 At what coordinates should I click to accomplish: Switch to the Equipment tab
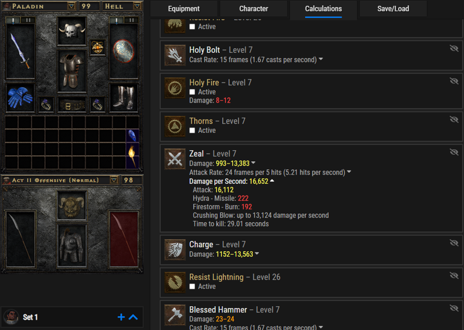pos(184,9)
